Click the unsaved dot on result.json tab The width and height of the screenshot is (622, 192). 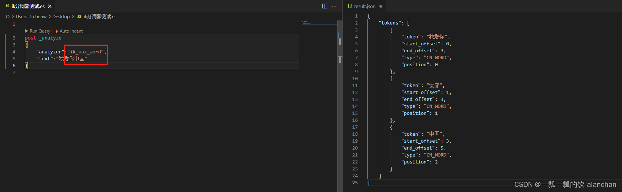coord(381,6)
